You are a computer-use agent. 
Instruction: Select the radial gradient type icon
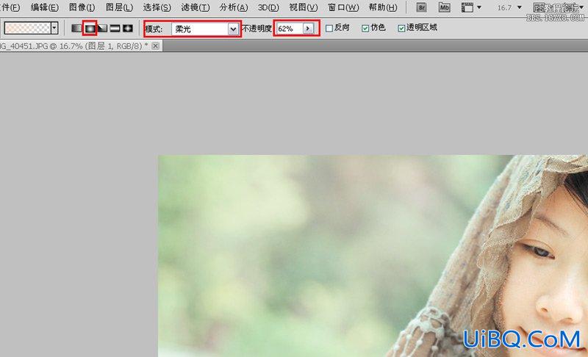click(90, 28)
